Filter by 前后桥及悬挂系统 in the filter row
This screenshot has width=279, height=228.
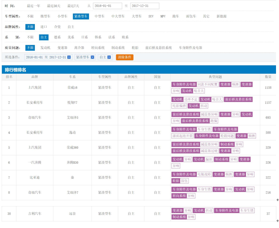tap(159, 48)
